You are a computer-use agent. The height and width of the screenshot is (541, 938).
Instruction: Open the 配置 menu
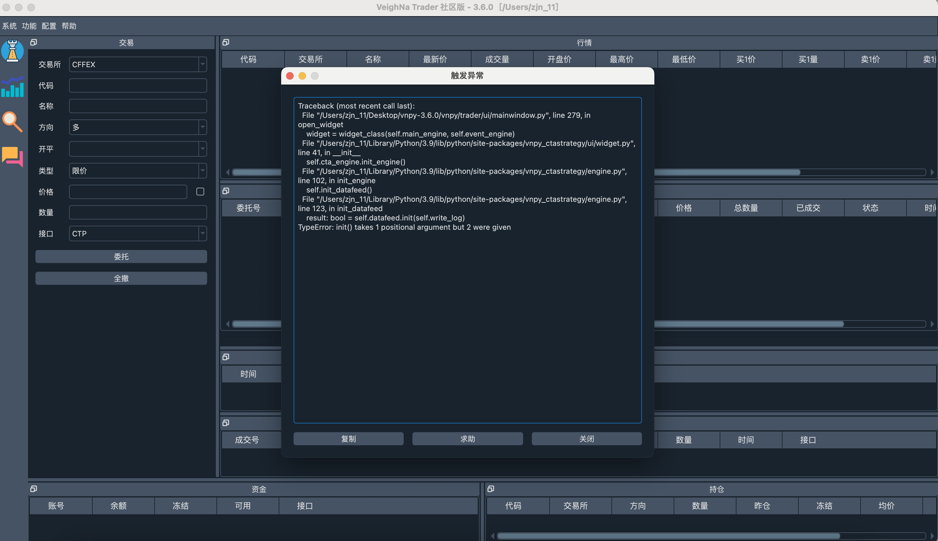(49, 26)
